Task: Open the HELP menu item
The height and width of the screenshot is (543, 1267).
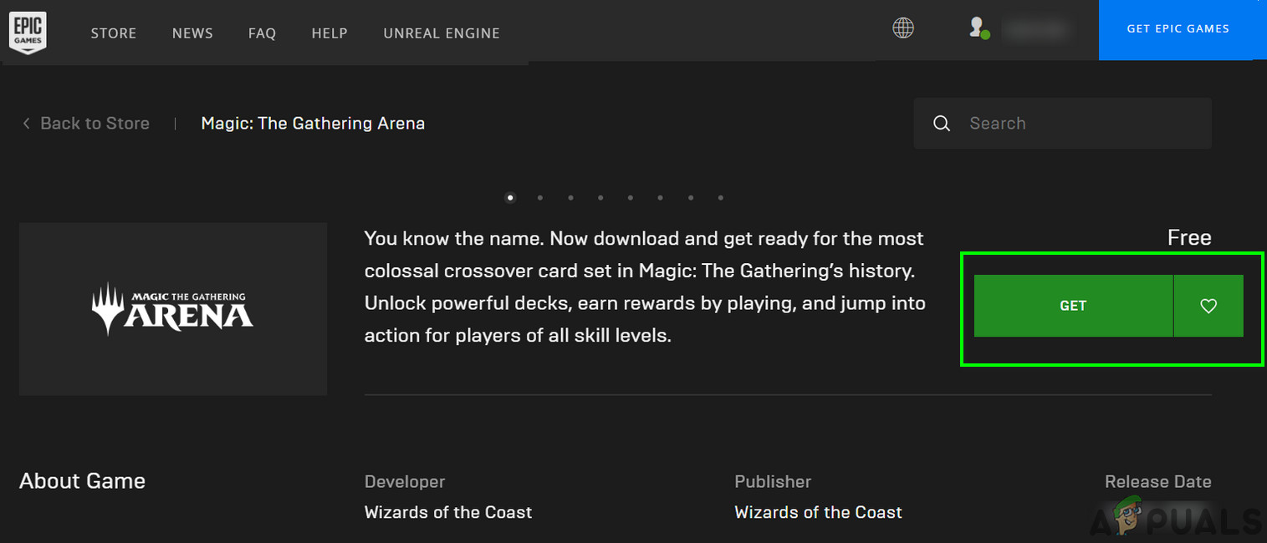Action: click(330, 33)
